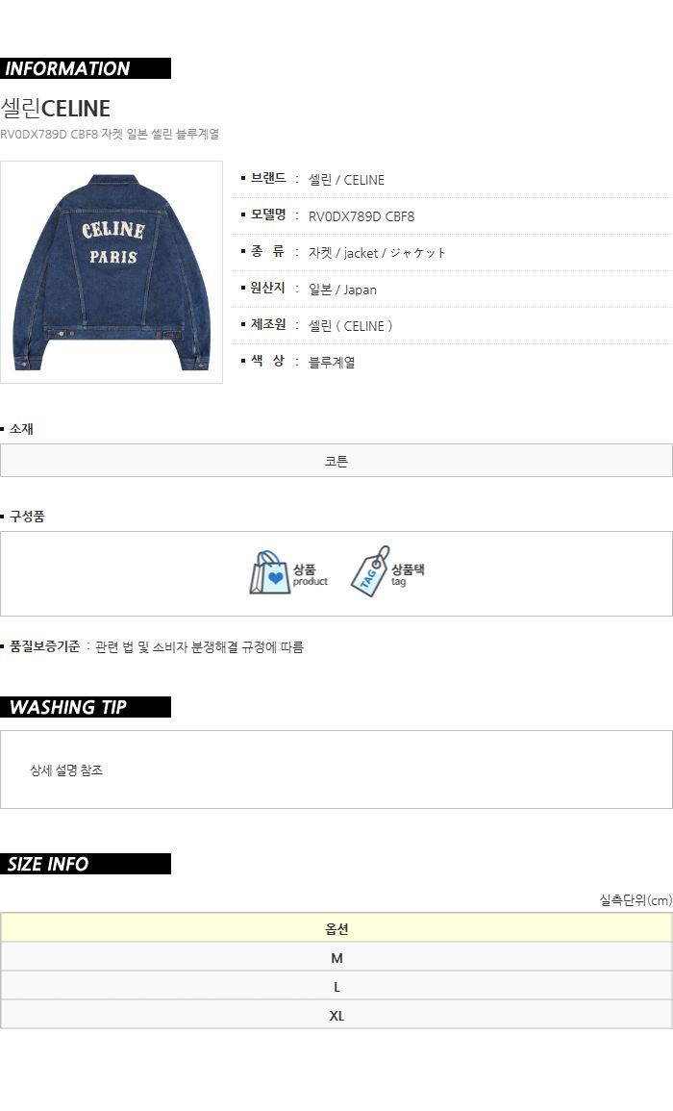This screenshot has width=673, height=1111.
Task: Select size M option row
Action: (336, 958)
